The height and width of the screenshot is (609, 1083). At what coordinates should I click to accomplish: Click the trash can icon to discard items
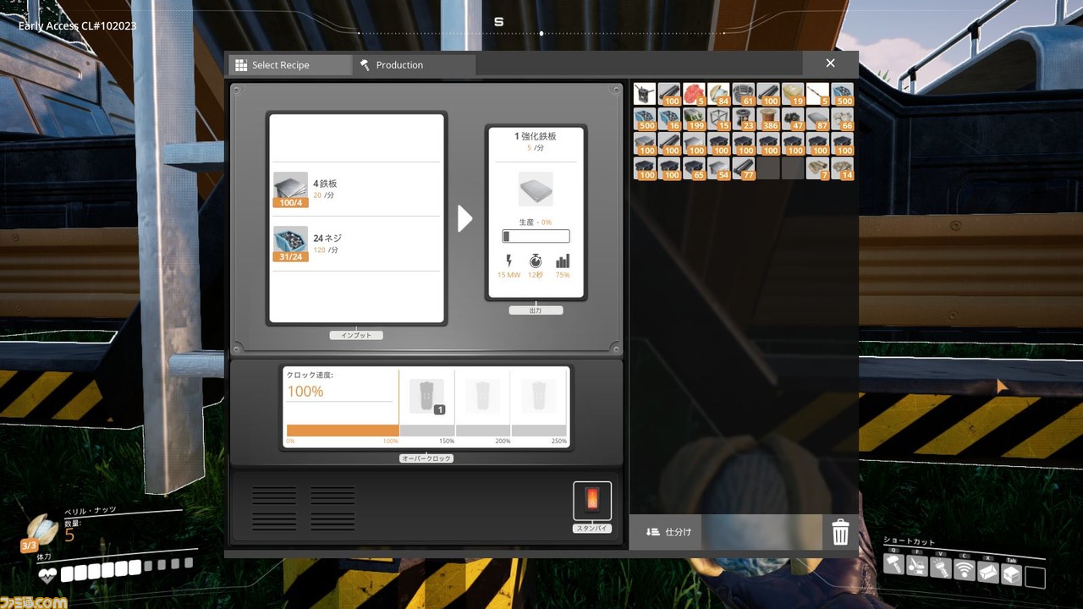840,532
